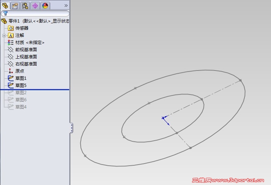Click the 注解 annotation A icon
The height and width of the screenshot is (185, 271).
(11, 35)
